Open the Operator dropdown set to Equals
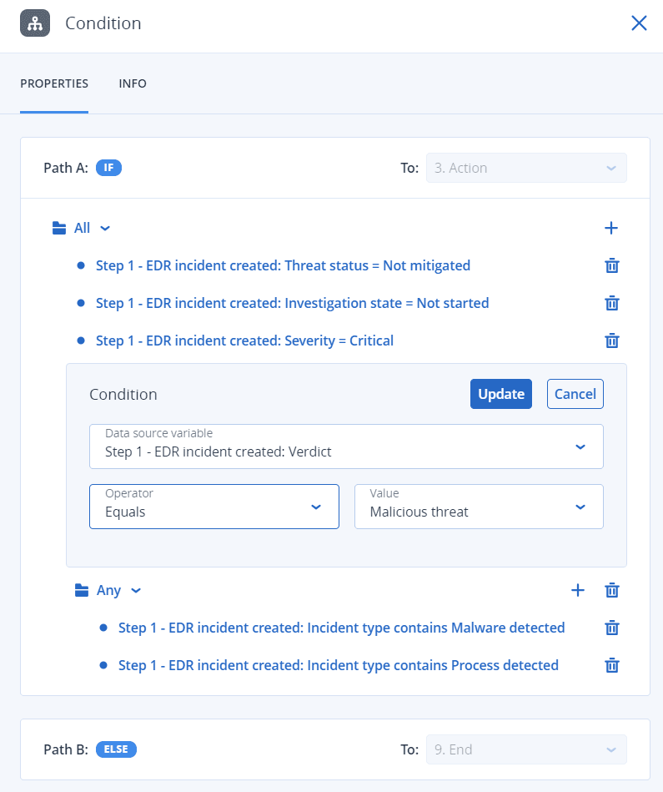This screenshot has width=663, height=792. [213, 506]
